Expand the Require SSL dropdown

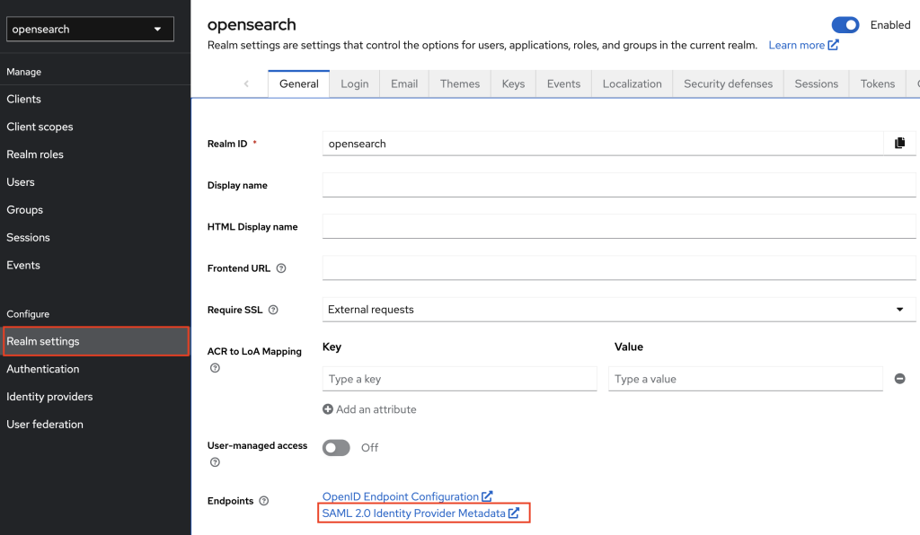coord(619,310)
